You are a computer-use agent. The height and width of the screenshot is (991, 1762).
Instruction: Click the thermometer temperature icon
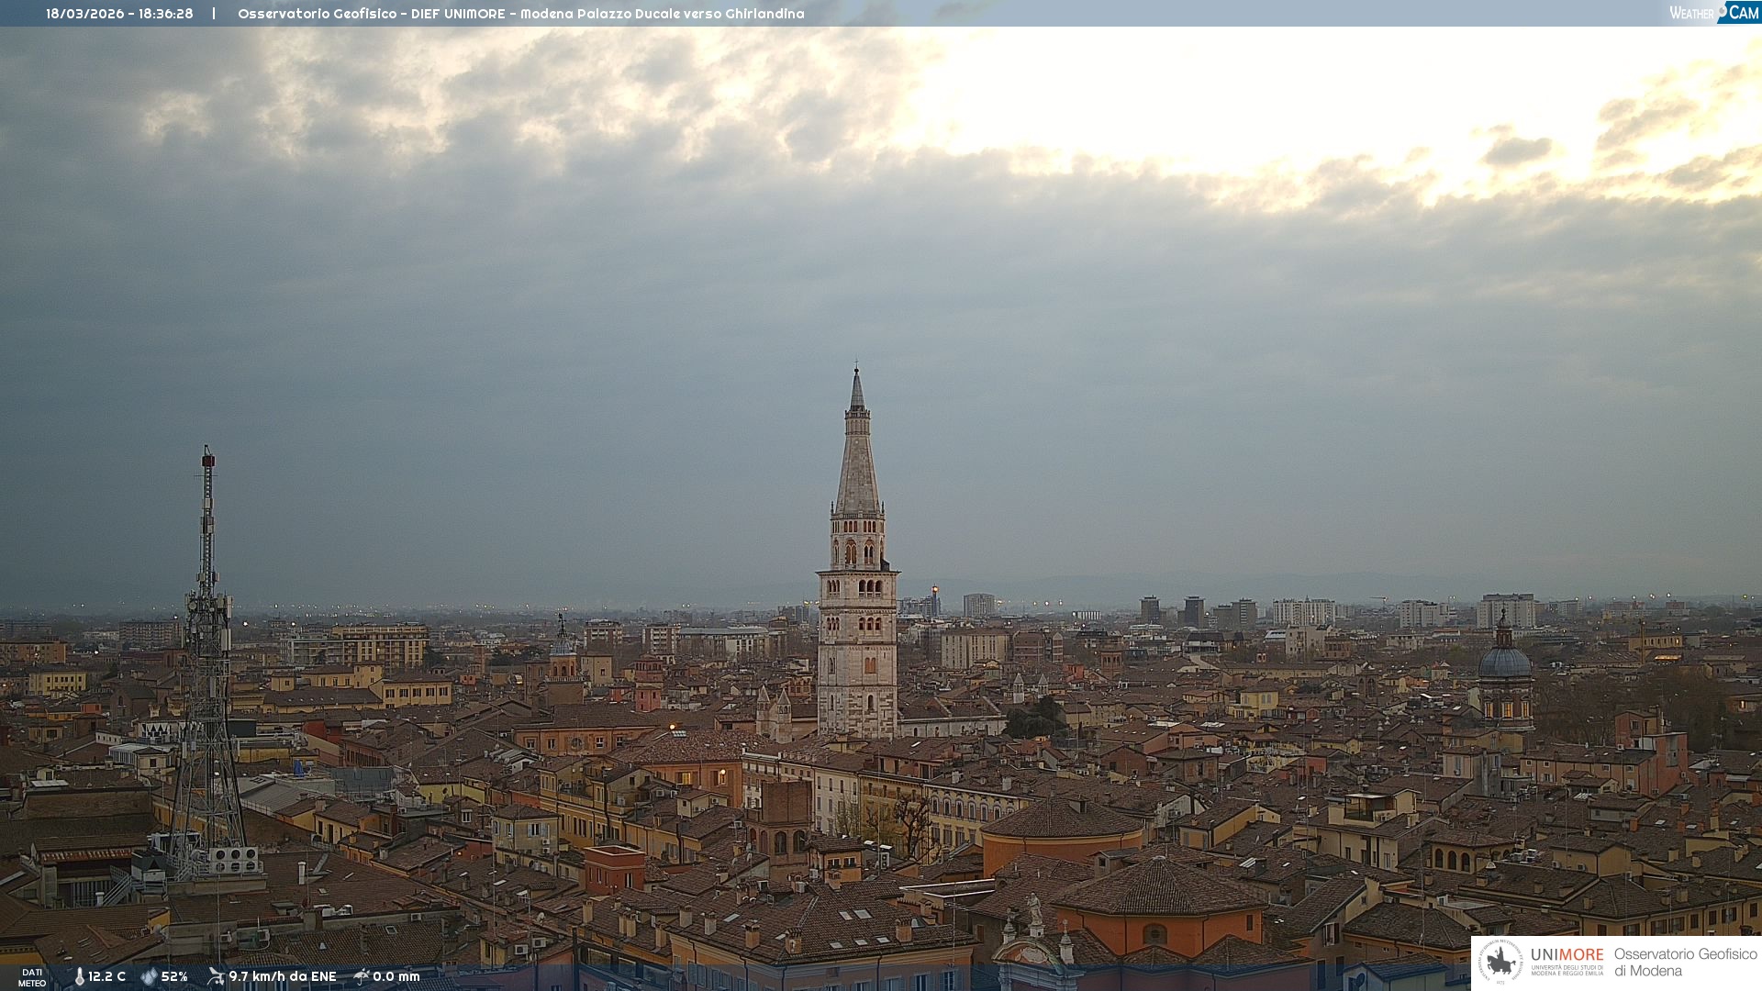coord(79,977)
